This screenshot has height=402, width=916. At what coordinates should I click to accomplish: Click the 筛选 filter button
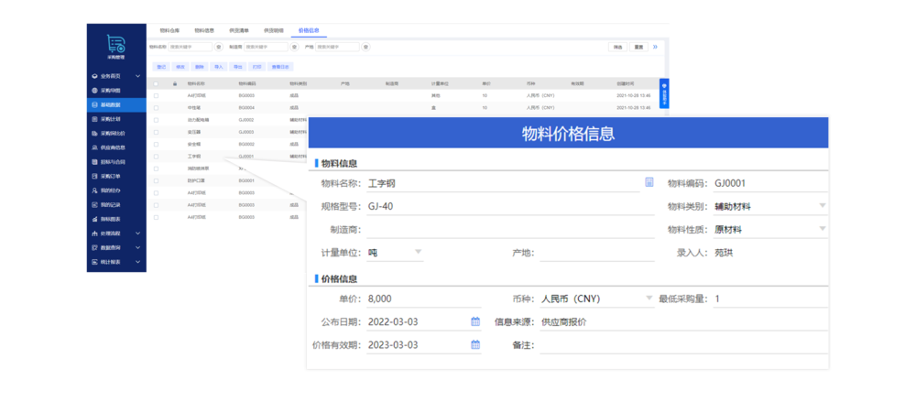(x=618, y=47)
